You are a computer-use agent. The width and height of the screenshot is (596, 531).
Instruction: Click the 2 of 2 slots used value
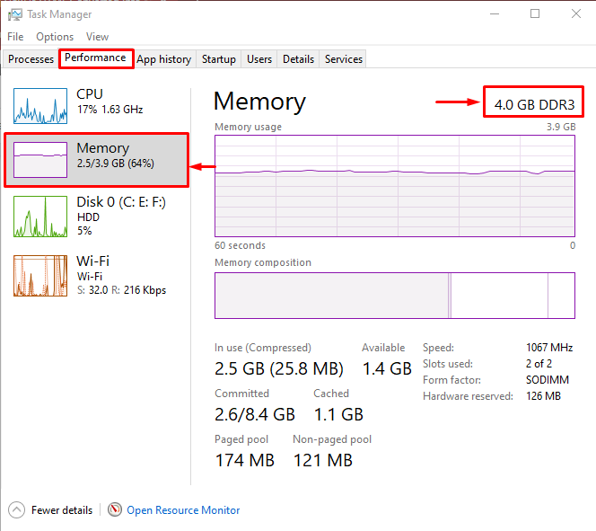(x=539, y=364)
